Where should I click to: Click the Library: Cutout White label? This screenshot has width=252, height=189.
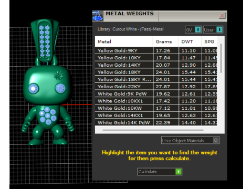tap(131, 29)
